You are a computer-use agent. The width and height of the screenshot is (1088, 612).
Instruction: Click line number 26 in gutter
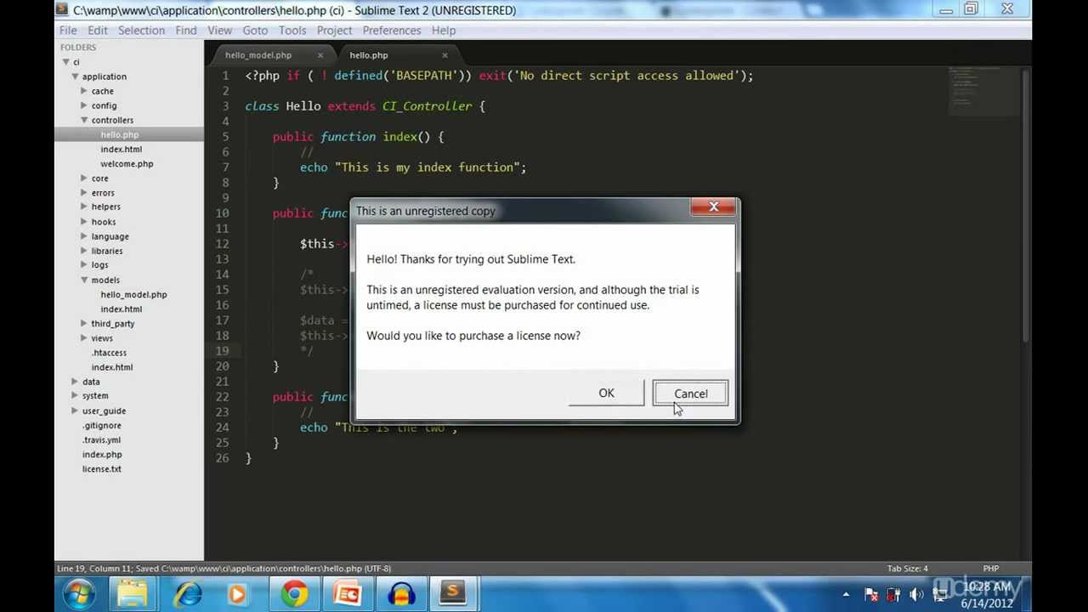tap(222, 457)
